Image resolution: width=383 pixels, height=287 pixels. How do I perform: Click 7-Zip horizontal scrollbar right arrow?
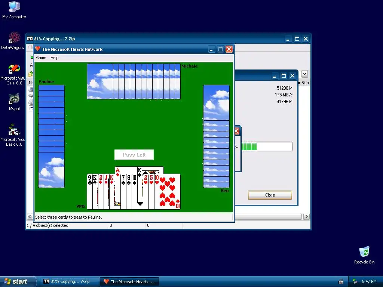[x=306, y=217]
